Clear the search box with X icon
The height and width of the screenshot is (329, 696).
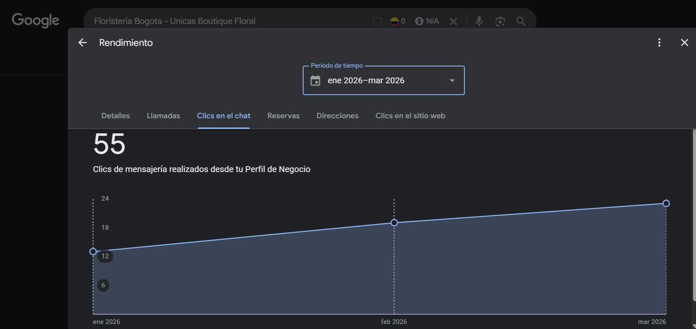[453, 21]
